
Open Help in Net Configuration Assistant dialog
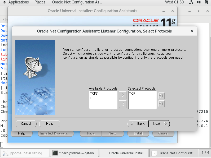(x=50, y=124)
